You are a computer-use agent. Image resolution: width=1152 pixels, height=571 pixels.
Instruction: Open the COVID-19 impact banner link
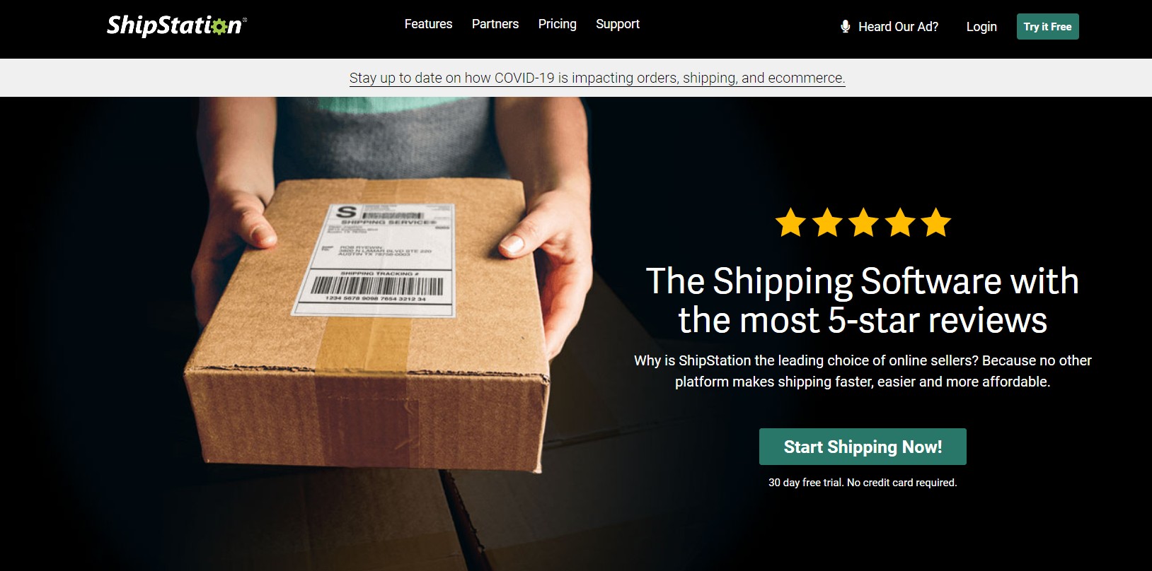[597, 78]
